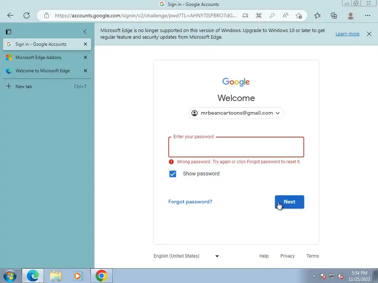Close the Welcome to Microsoft Edge tab
This screenshot has width=378, height=283.
[85, 70]
